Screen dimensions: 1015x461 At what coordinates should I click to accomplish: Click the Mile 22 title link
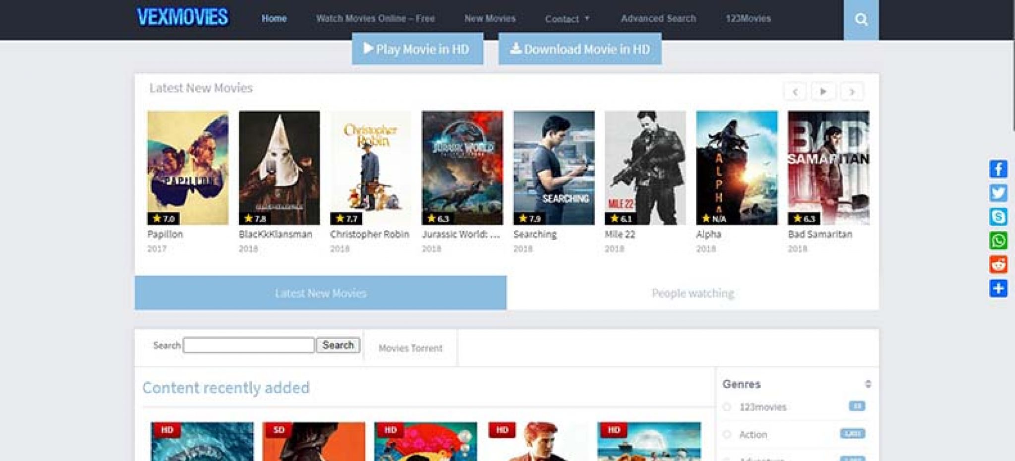coord(620,234)
